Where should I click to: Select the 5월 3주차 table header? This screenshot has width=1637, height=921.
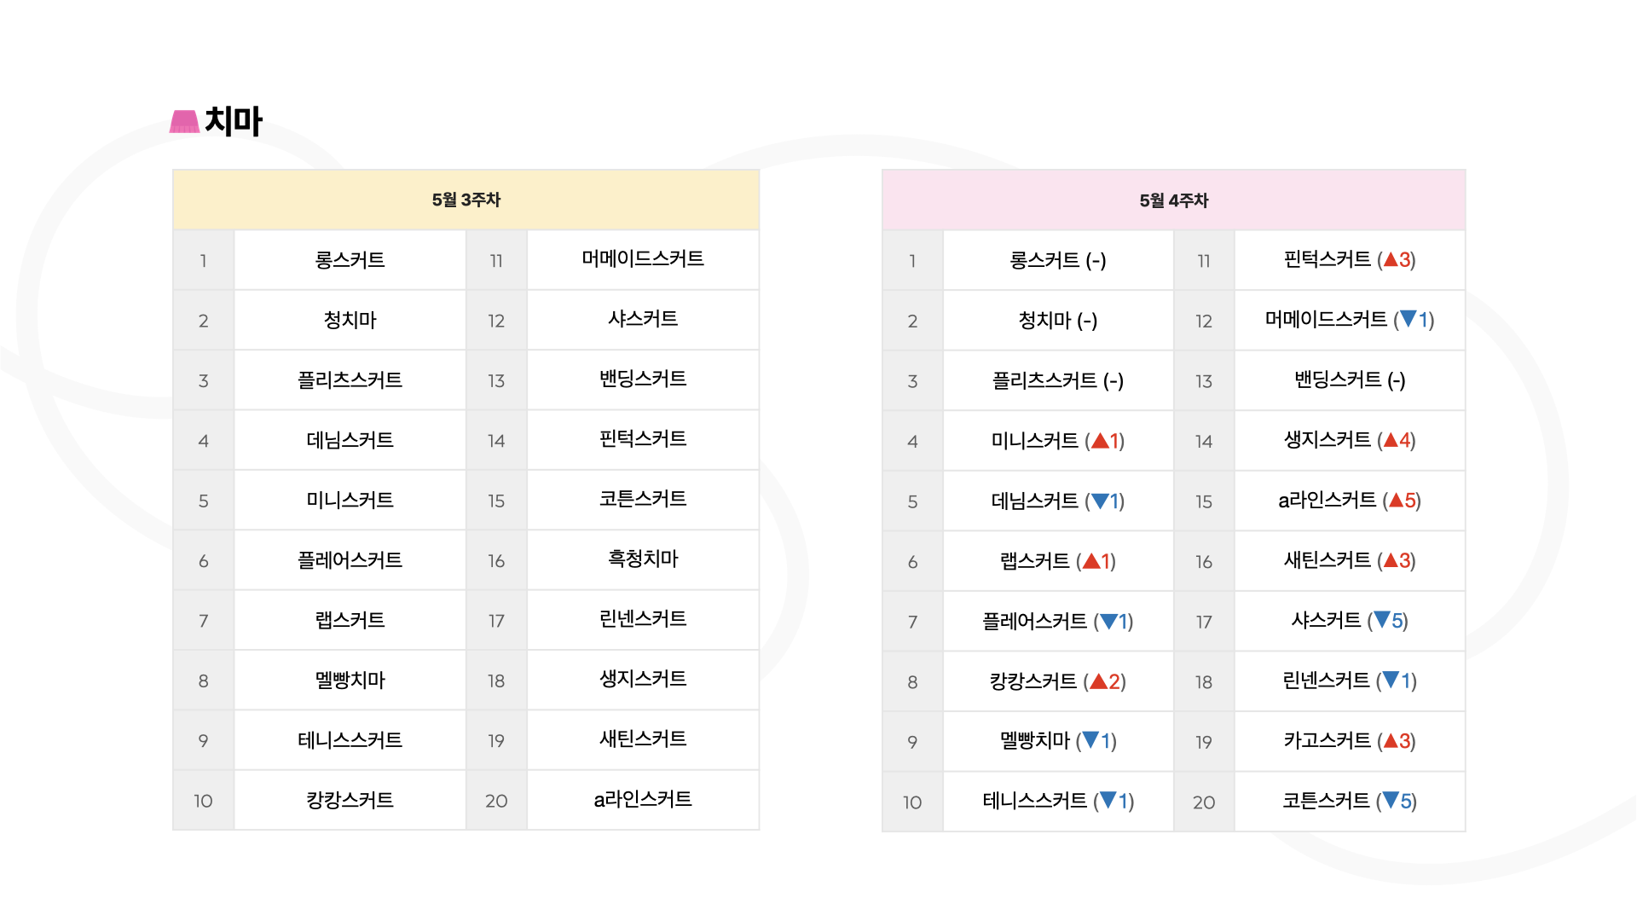click(x=466, y=200)
